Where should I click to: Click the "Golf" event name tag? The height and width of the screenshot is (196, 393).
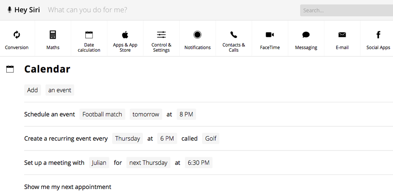coord(211,138)
